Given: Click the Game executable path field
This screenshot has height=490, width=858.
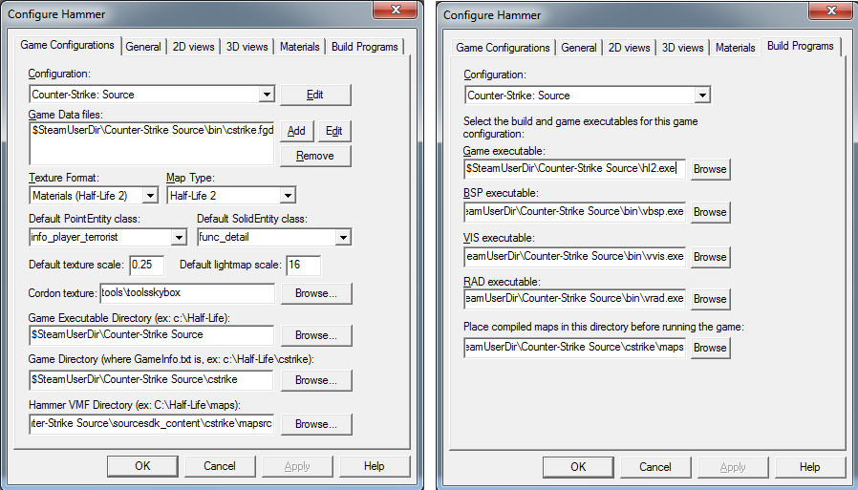Looking at the screenshot, I should (x=573, y=168).
